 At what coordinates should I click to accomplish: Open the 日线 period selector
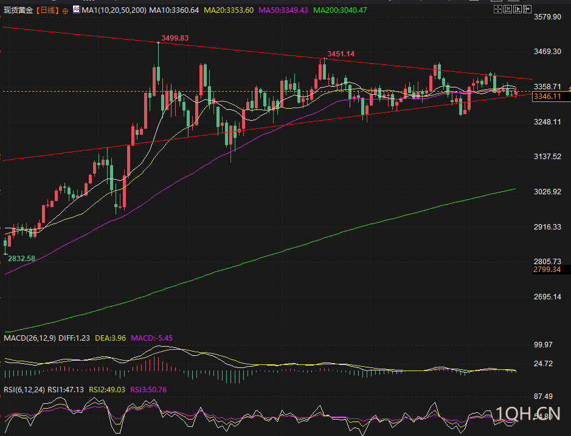click(x=48, y=10)
